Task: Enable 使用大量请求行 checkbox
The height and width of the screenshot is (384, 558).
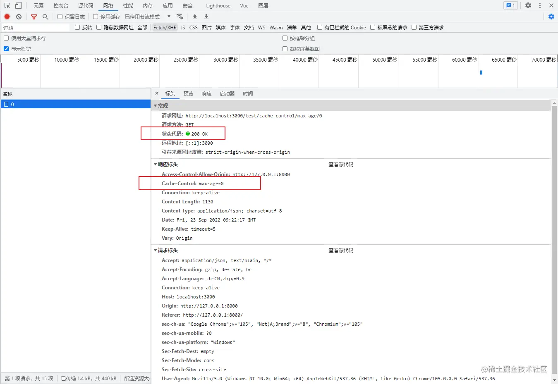Action: click(x=6, y=38)
